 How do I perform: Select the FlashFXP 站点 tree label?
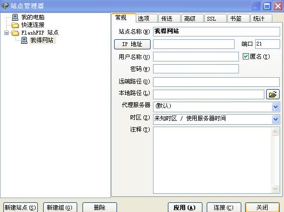(x=40, y=33)
